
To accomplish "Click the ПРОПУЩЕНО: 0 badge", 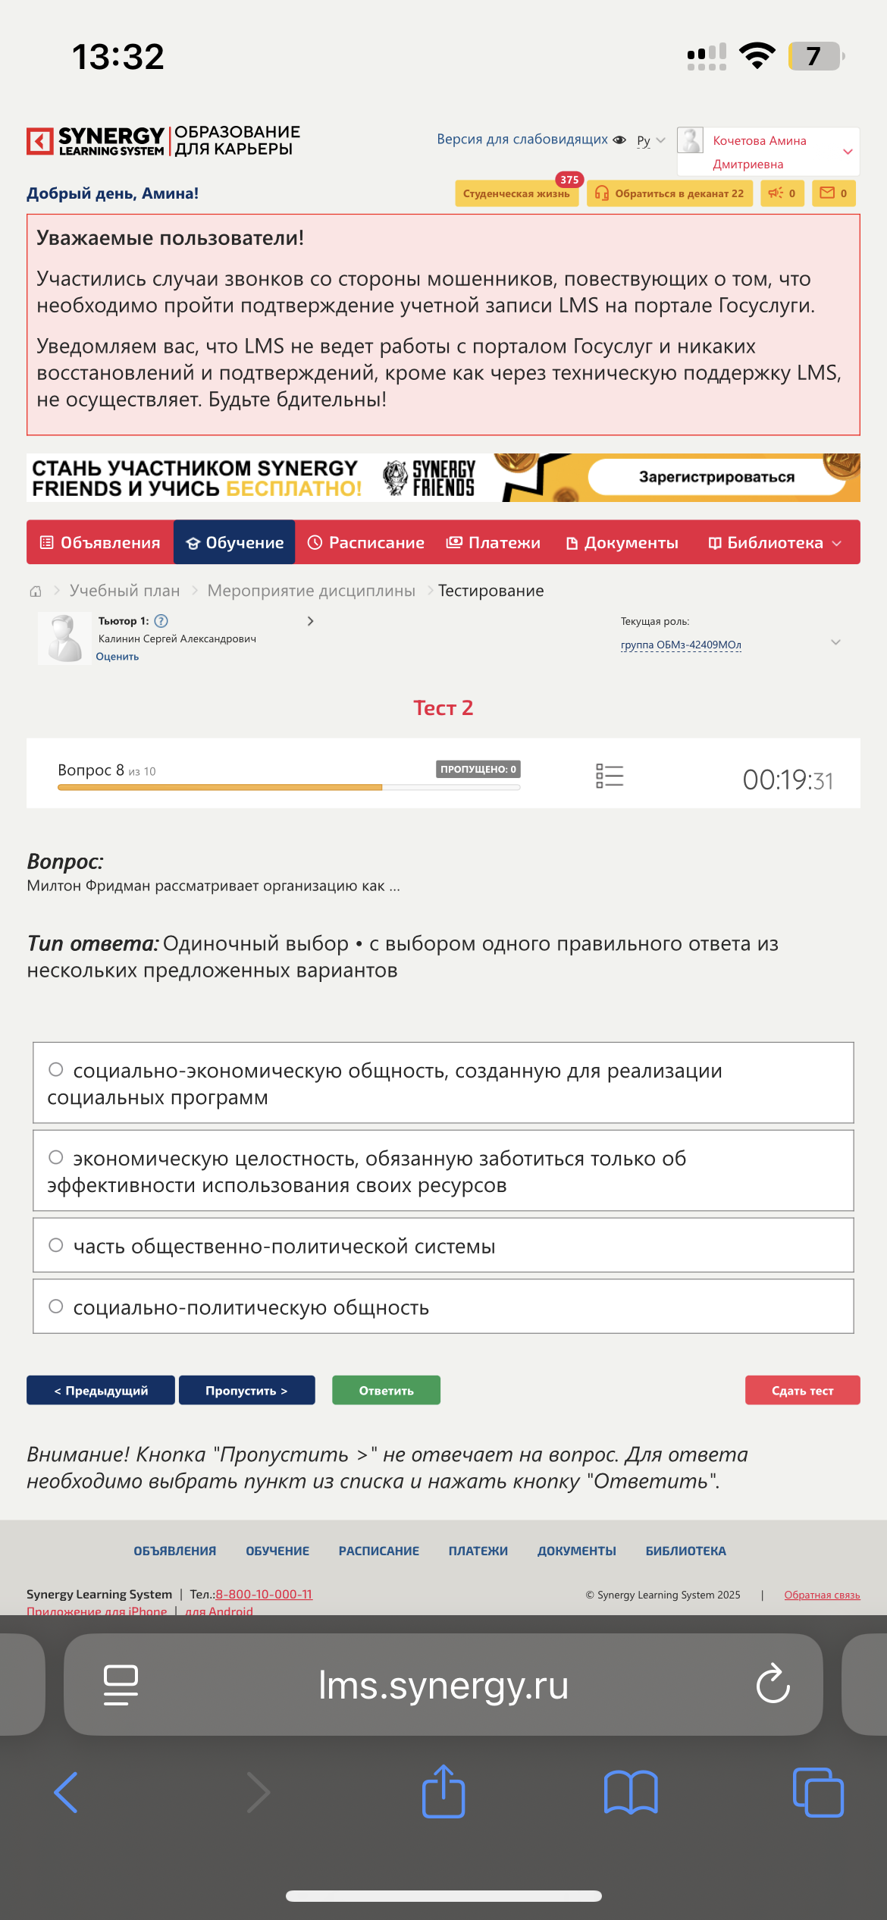I will (478, 769).
